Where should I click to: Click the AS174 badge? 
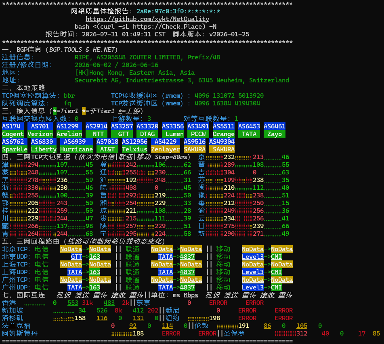click(13, 126)
